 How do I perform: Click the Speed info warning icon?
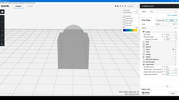coord(173,49)
